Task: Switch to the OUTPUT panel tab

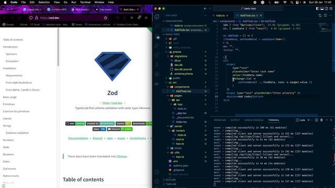Action: 235,120
